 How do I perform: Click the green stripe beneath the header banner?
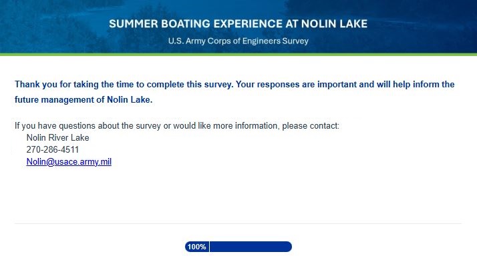238,54
